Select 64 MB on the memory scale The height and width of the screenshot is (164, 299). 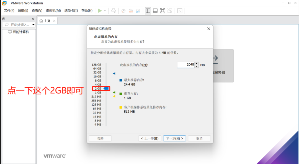pyautogui.click(x=97, y=109)
